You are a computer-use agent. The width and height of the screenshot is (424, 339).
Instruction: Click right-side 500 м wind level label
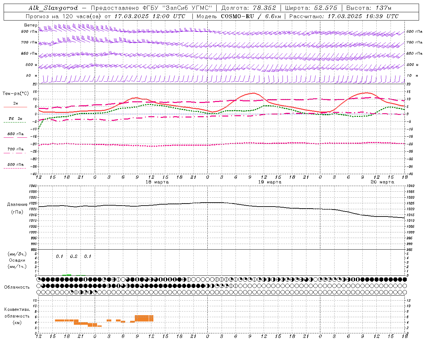tap(412, 65)
